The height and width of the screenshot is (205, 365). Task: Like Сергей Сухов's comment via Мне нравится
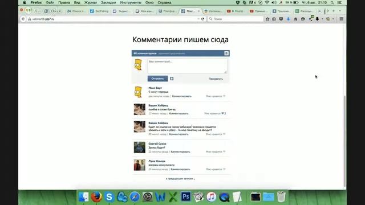tap(216, 151)
